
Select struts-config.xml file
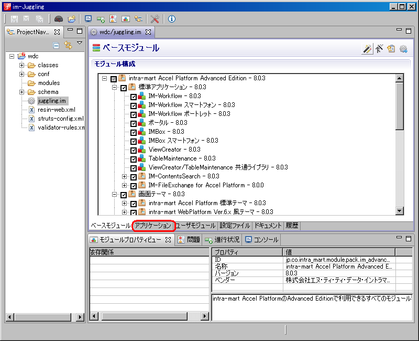[61, 119]
